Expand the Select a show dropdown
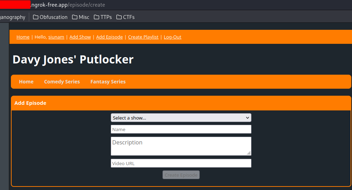The height and width of the screenshot is (190, 352). (181, 118)
